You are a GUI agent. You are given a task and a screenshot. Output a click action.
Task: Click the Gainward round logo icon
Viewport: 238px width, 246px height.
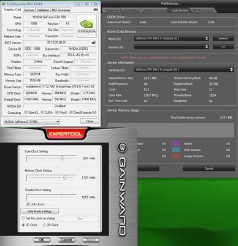(x=122, y=147)
